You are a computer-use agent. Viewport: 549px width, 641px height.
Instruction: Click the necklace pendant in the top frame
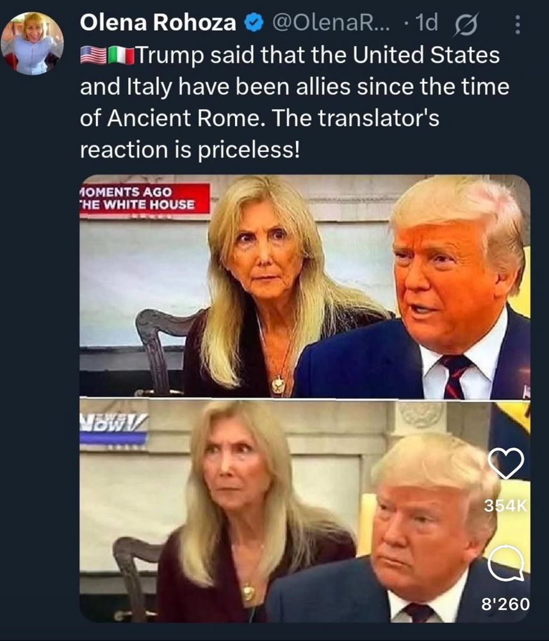tap(278, 385)
